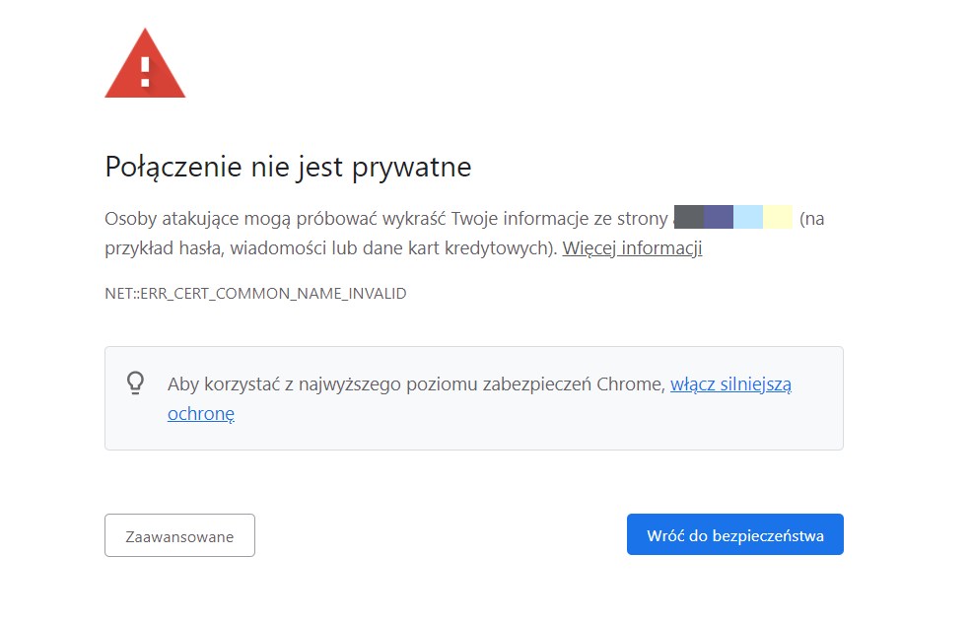The width and height of the screenshot is (970, 626).
Task: Click the pale yellow redacted URL block
Action: coord(778,218)
